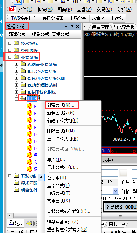The image size is (137, 233).
Task: Click the C.套利交易系统范例 folder icon
Action: tap(23, 78)
